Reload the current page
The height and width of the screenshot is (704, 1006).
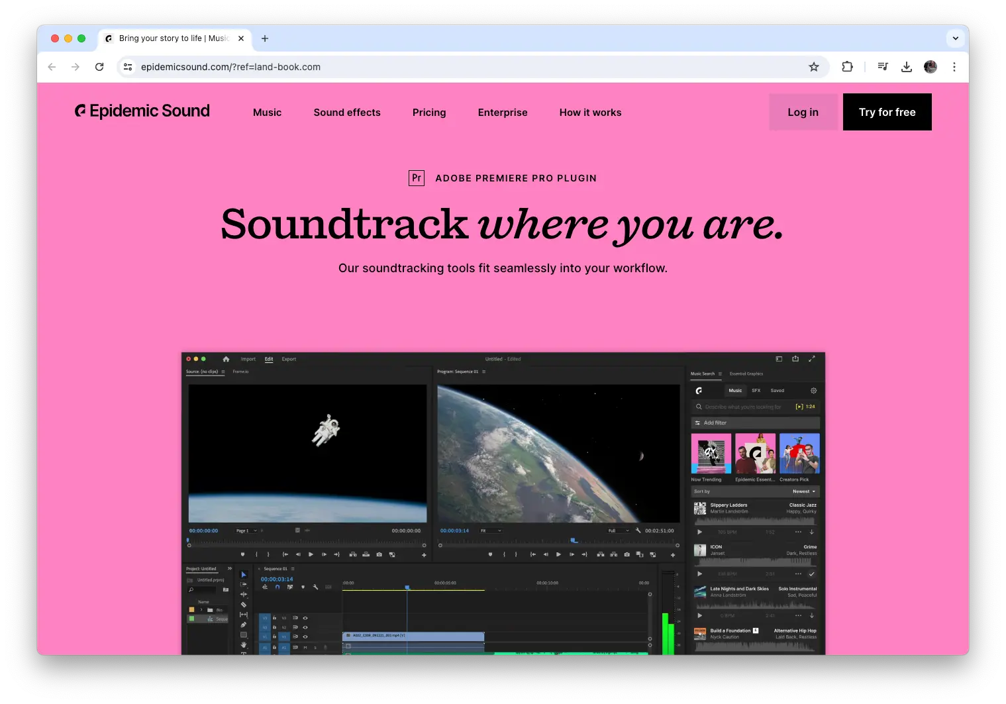[99, 67]
